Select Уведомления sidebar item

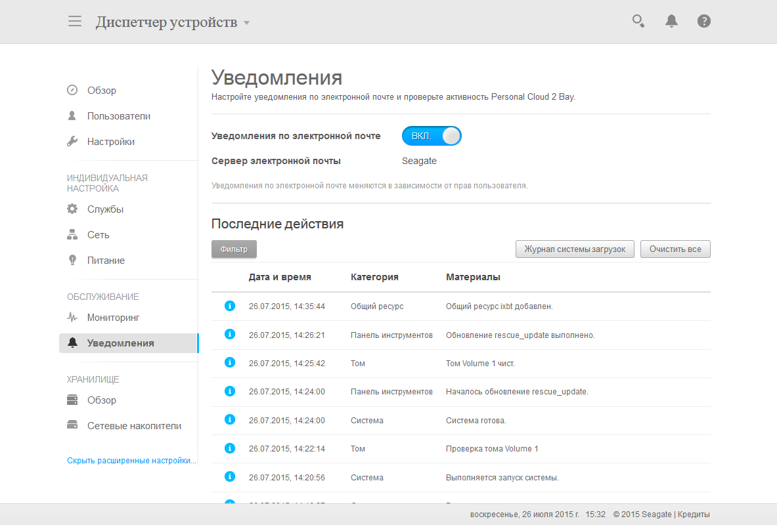(x=129, y=343)
